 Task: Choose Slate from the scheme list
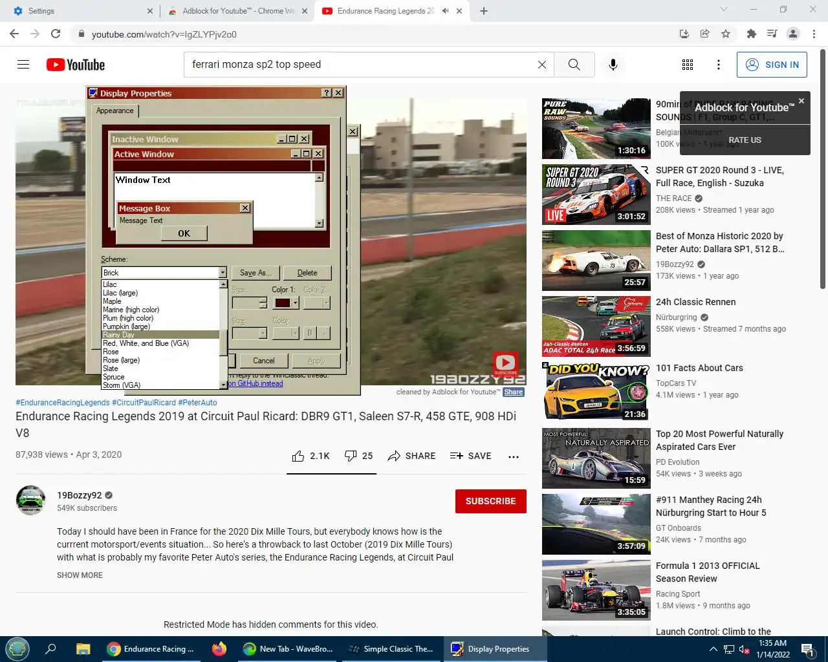click(160, 368)
